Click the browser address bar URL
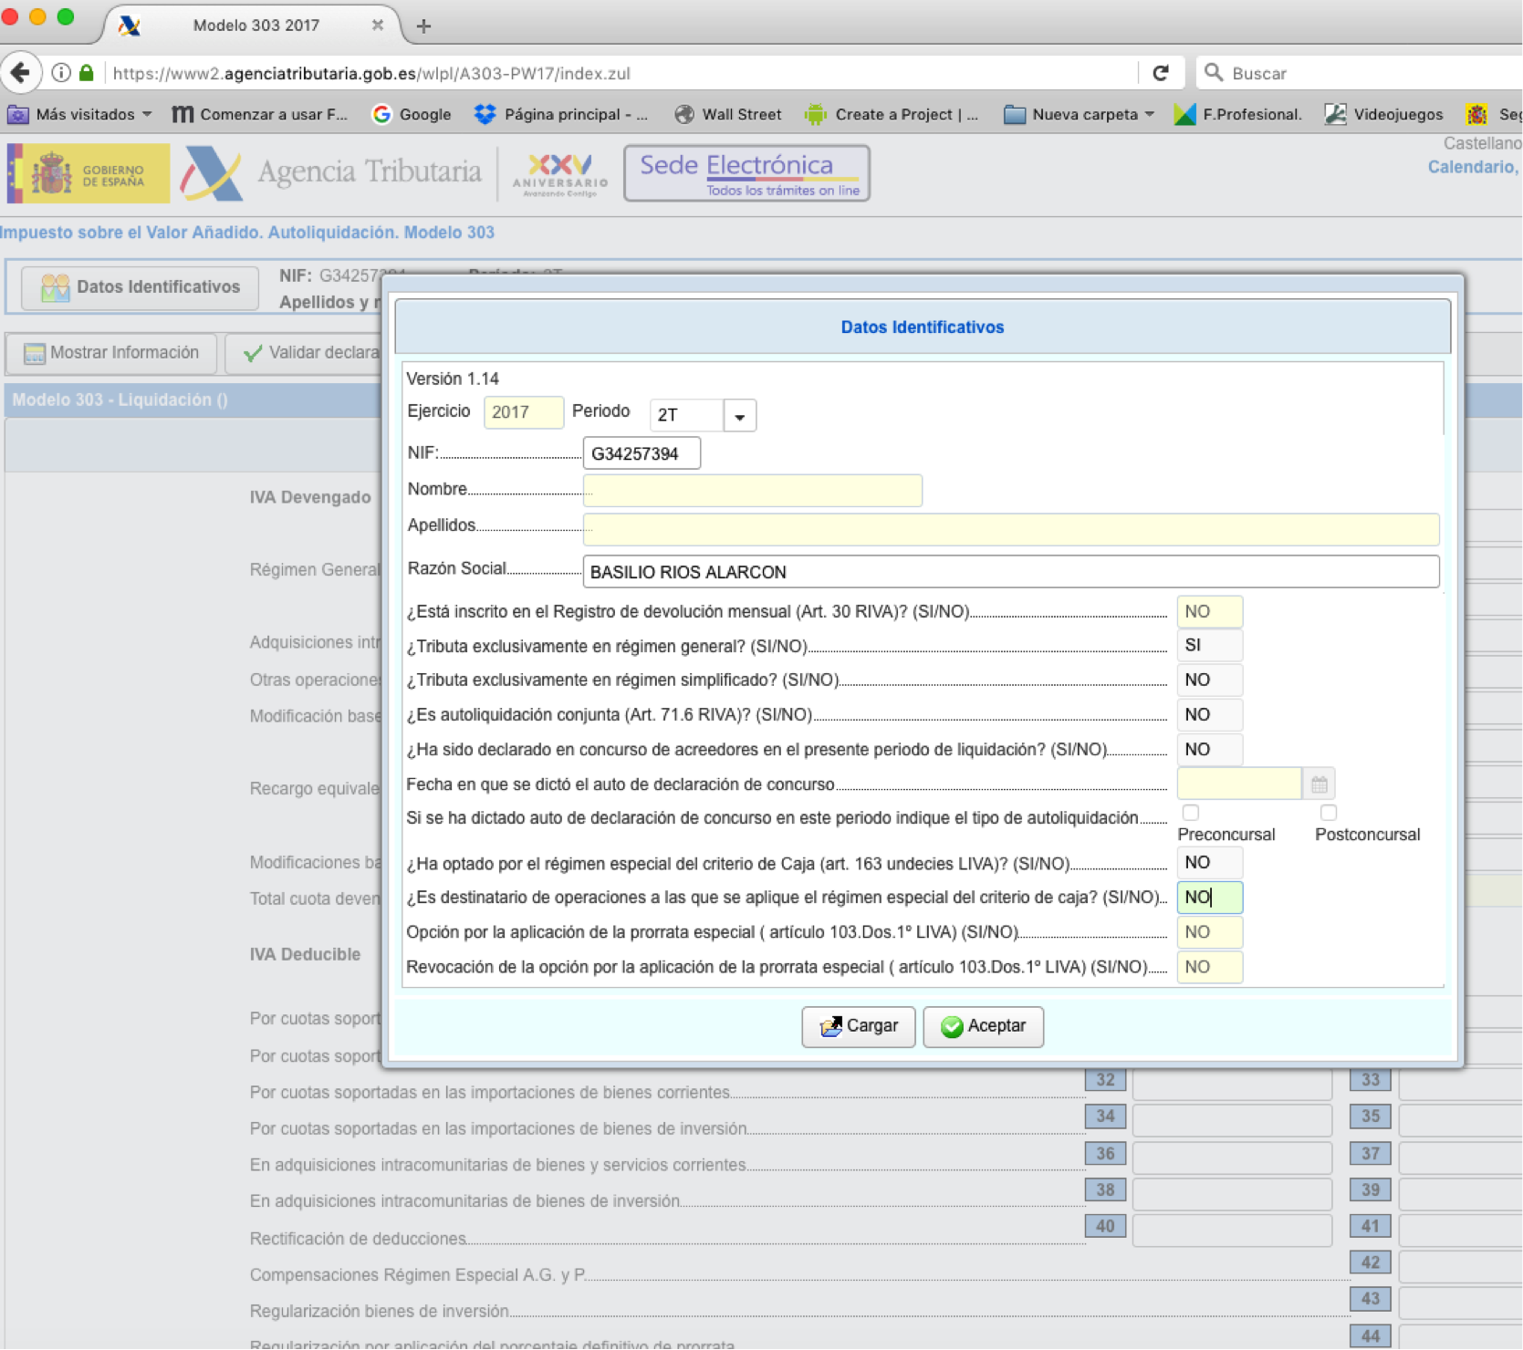 pos(371,73)
